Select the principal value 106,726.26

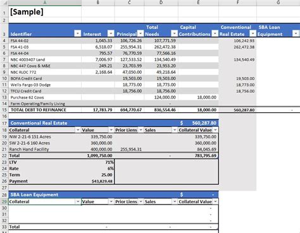129,40
